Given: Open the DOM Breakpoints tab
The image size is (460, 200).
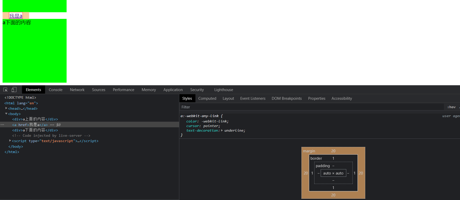Looking at the screenshot, I should (287, 98).
